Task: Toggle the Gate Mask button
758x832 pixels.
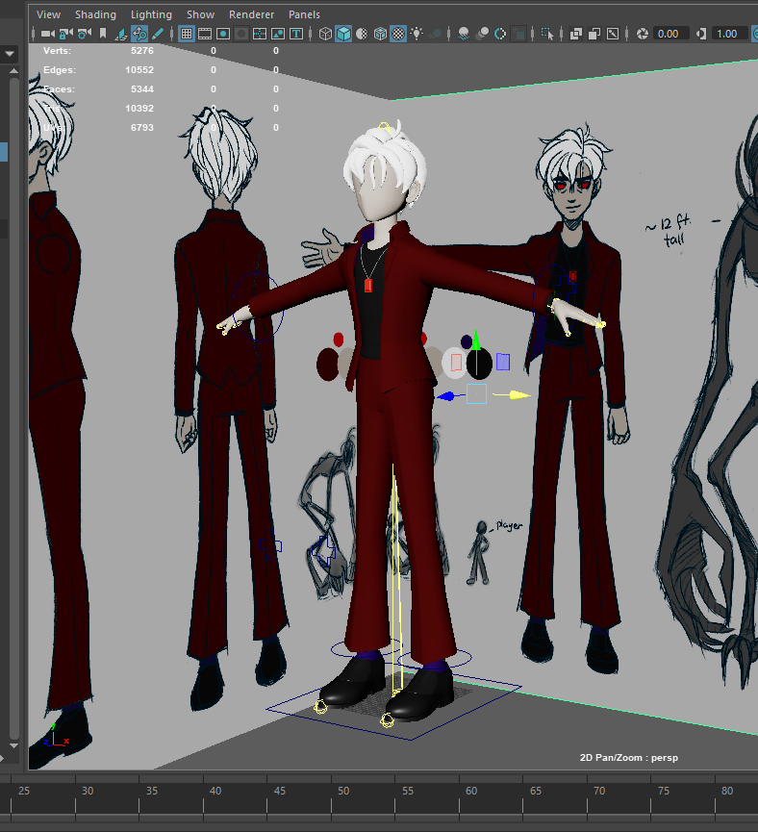Action: coord(241,34)
